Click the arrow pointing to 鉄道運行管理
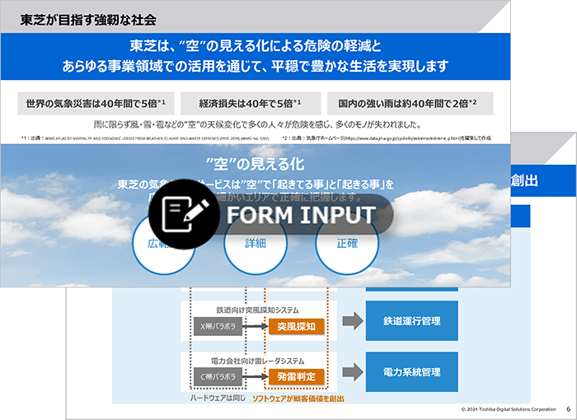Screen dimensions: 577x420 (x=353, y=321)
